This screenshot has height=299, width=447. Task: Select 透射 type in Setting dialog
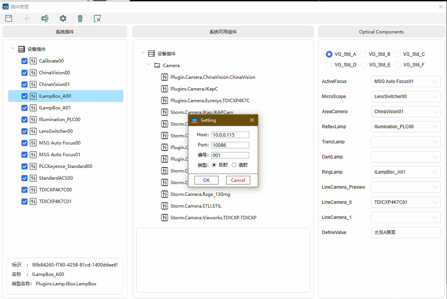tap(234, 165)
